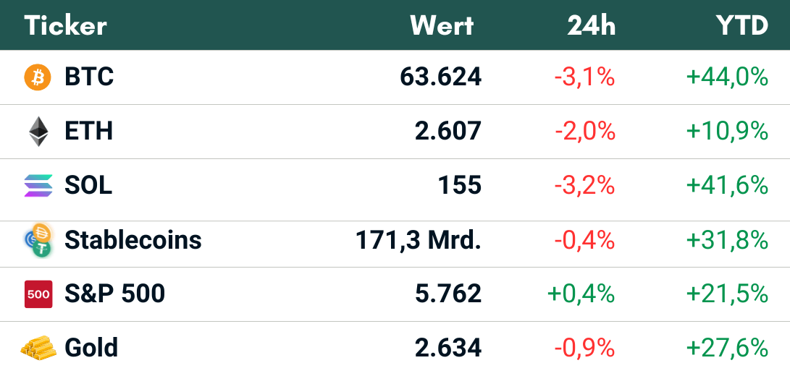The width and height of the screenshot is (790, 376).
Task: Click the 24h column header
Action: pos(591,25)
